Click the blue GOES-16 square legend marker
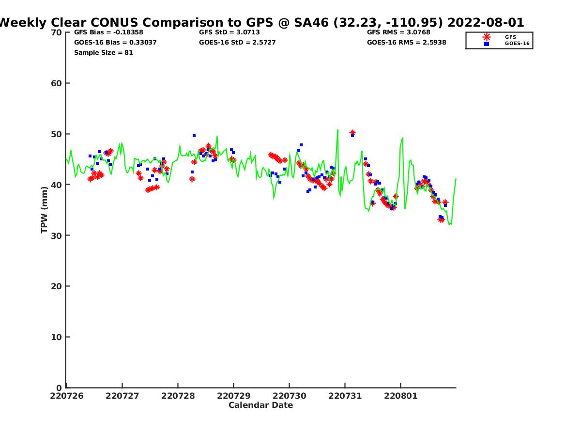 coord(487,44)
